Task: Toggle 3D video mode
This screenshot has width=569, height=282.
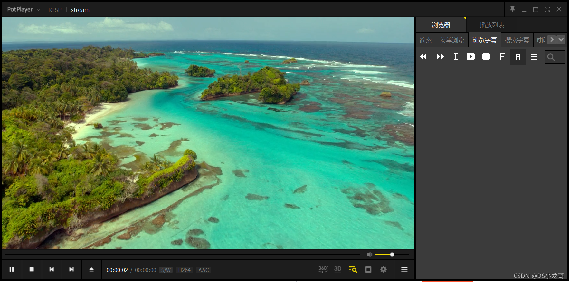Action: [x=337, y=269]
